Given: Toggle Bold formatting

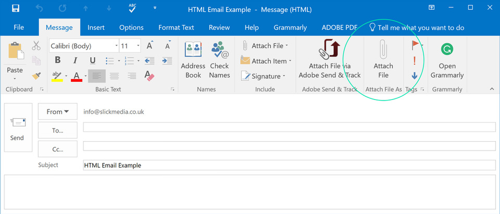Looking at the screenshot, I should (x=57, y=61).
